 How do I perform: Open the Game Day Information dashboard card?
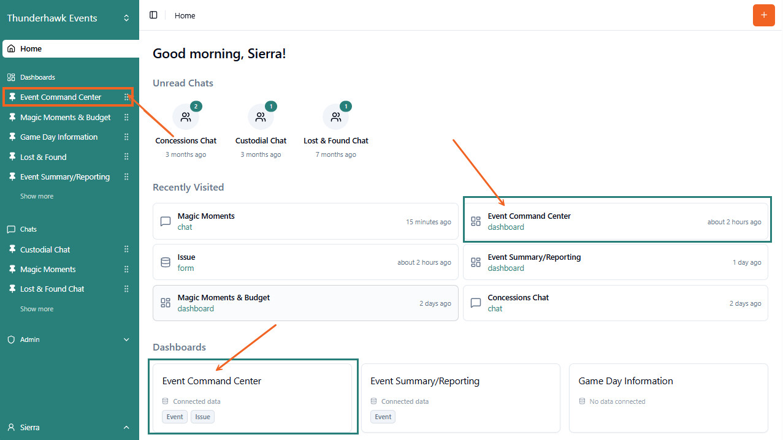tap(668, 398)
